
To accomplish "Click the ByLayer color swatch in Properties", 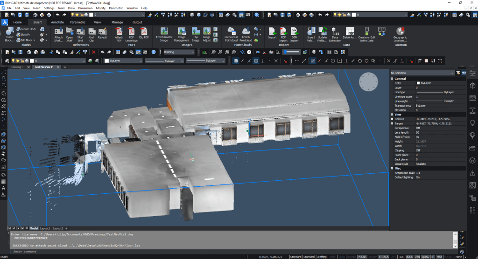I will tap(418, 83).
